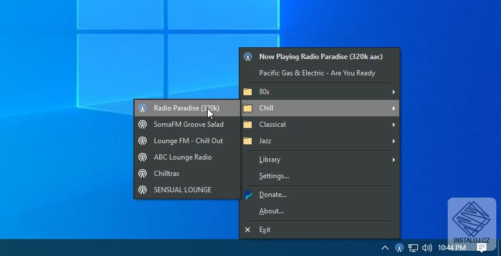The height and width of the screenshot is (256, 501).
Task: Open the volume speaker icon in taskbar
Action: (x=427, y=248)
